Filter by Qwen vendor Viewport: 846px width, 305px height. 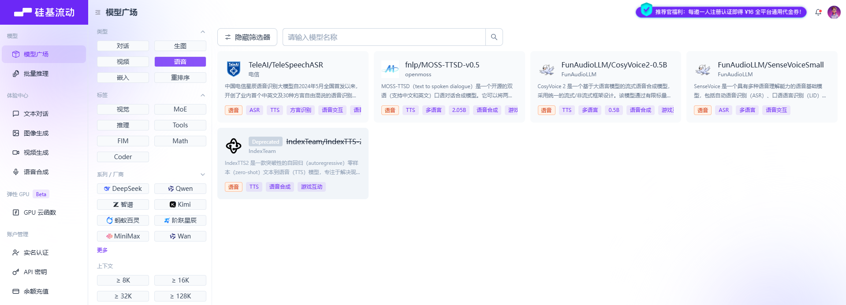(x=180, y=189)
